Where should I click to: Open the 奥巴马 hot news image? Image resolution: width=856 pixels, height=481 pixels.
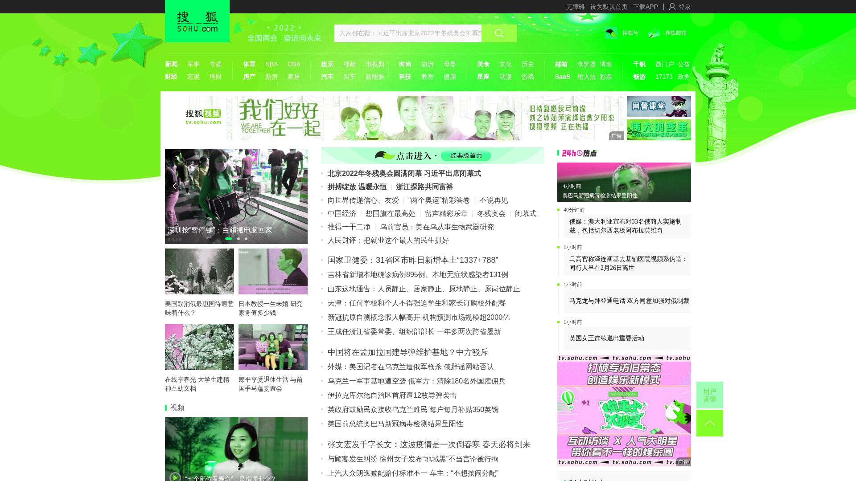tap(624, 182)
